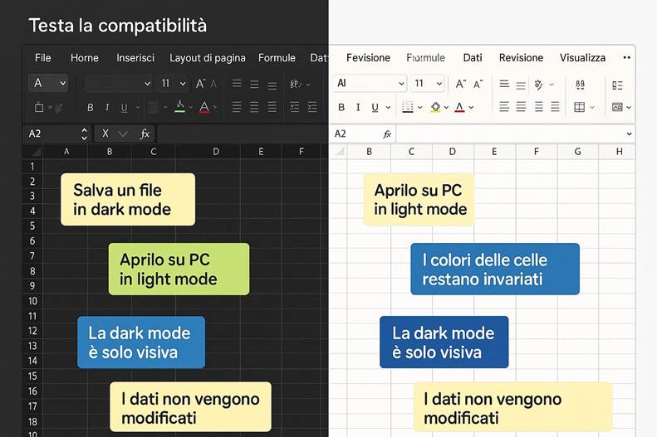Click the borders icon in the light ribbon
Viewport: 657px width, 437px height.
point(408,108)
